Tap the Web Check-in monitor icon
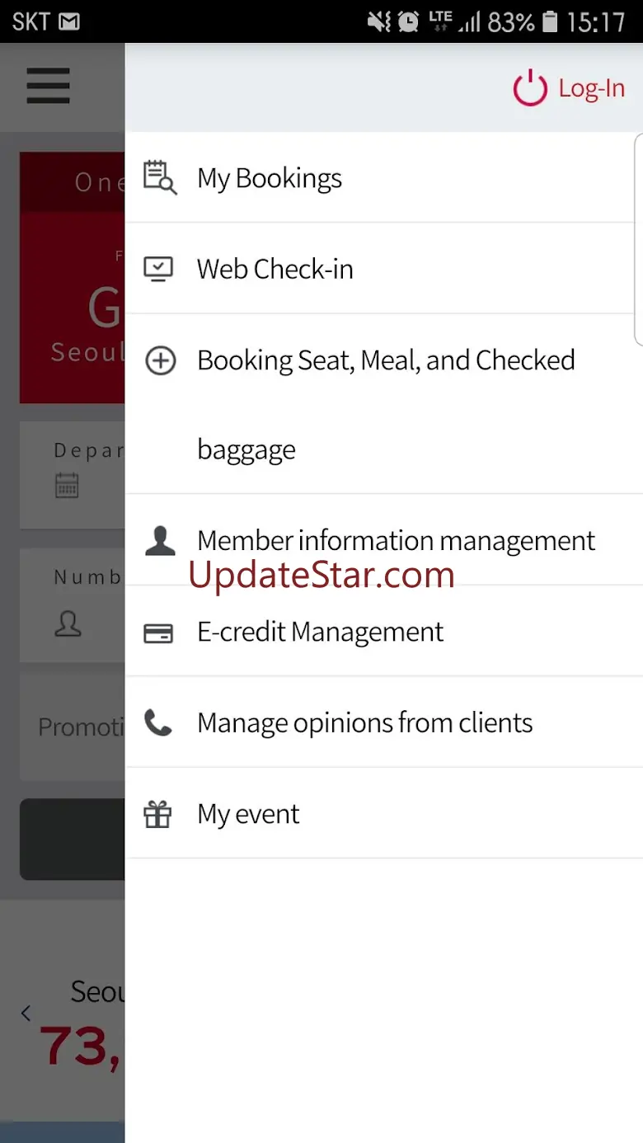This screenshot has width=643, height=1143. pos(159,269)
